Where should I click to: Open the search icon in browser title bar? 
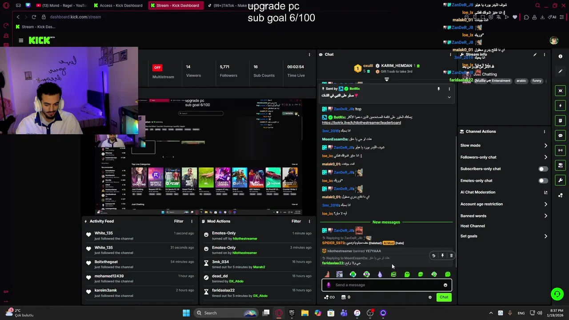pos(537,6)
